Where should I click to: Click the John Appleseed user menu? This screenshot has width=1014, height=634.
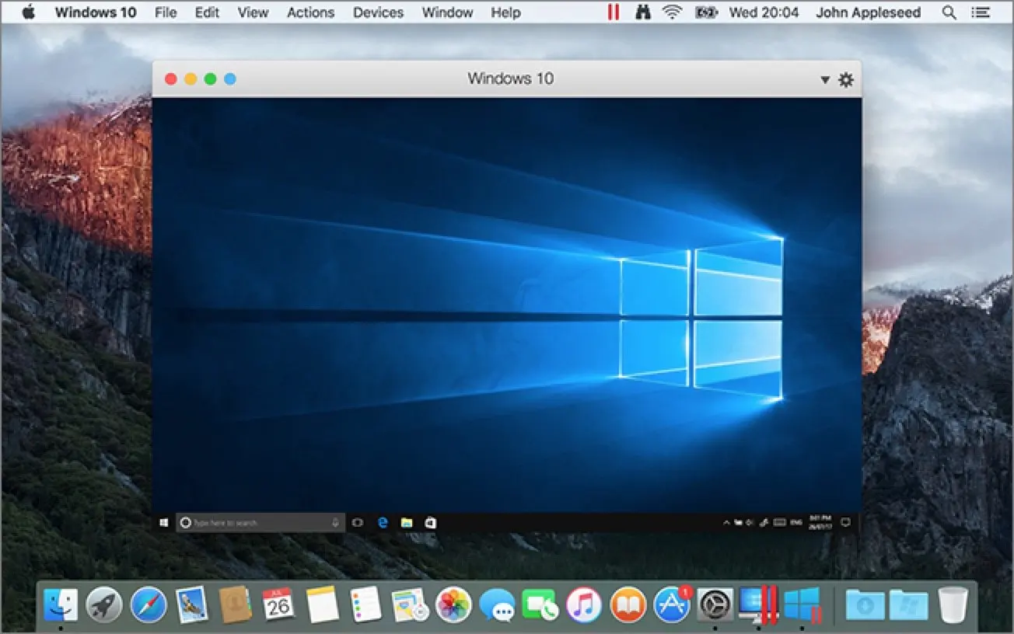(x=868, y=12)
